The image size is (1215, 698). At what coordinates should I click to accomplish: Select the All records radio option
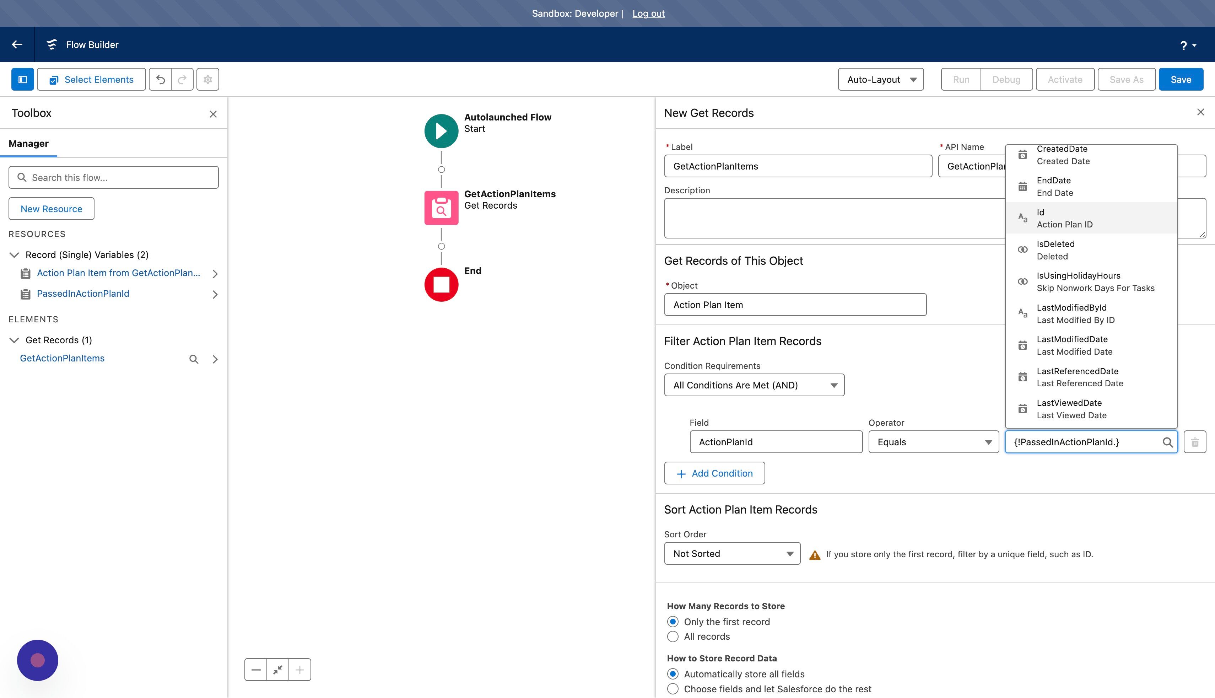pos(673,637)
